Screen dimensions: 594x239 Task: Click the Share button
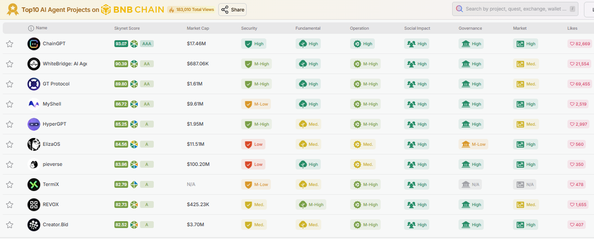(232, 10)
